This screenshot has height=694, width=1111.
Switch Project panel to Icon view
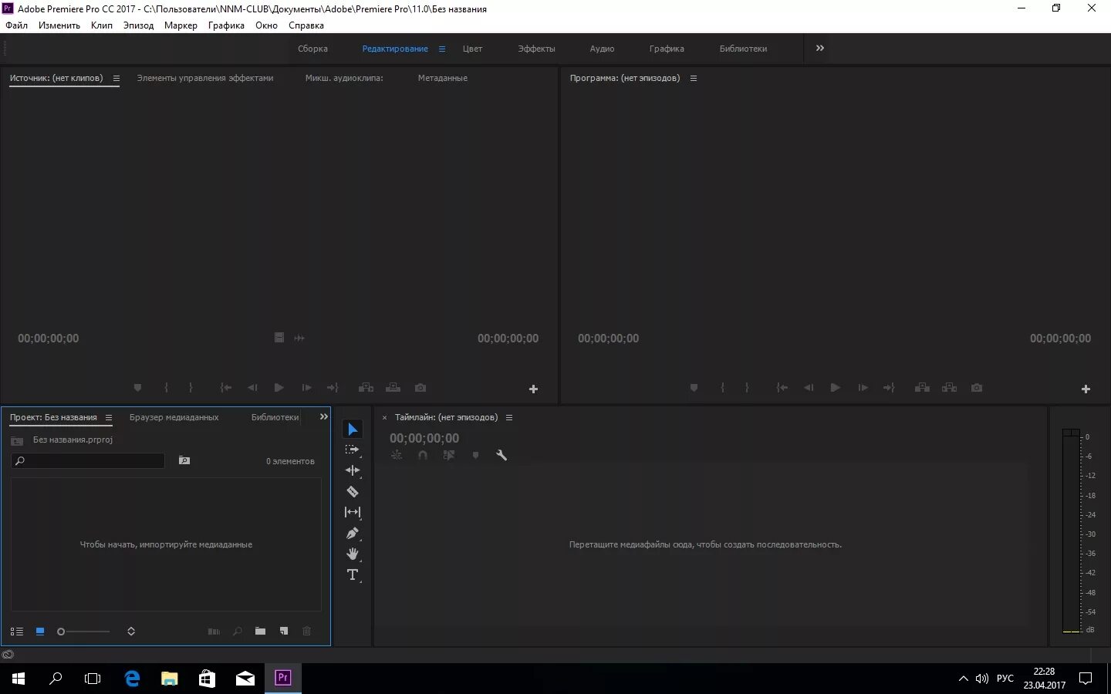(40, 632)
